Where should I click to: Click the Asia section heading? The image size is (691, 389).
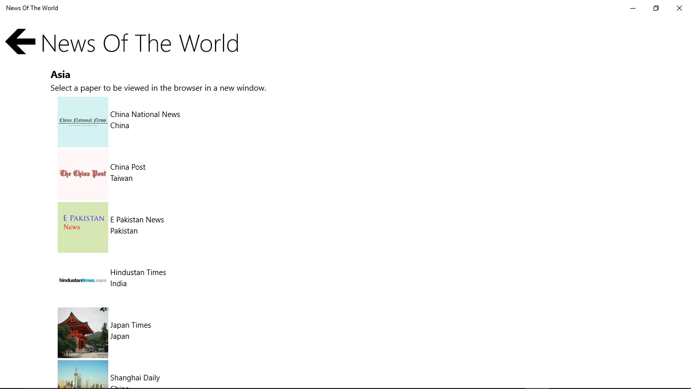tap(60, 74)
